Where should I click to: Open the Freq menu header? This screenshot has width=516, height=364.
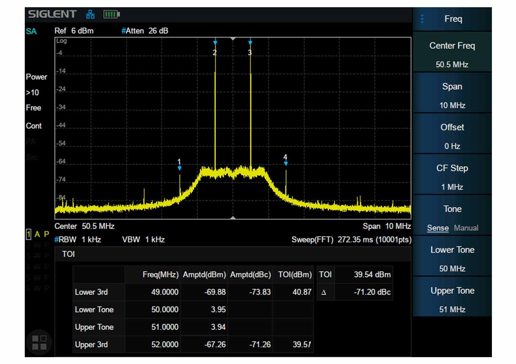(x=452, y=19)
